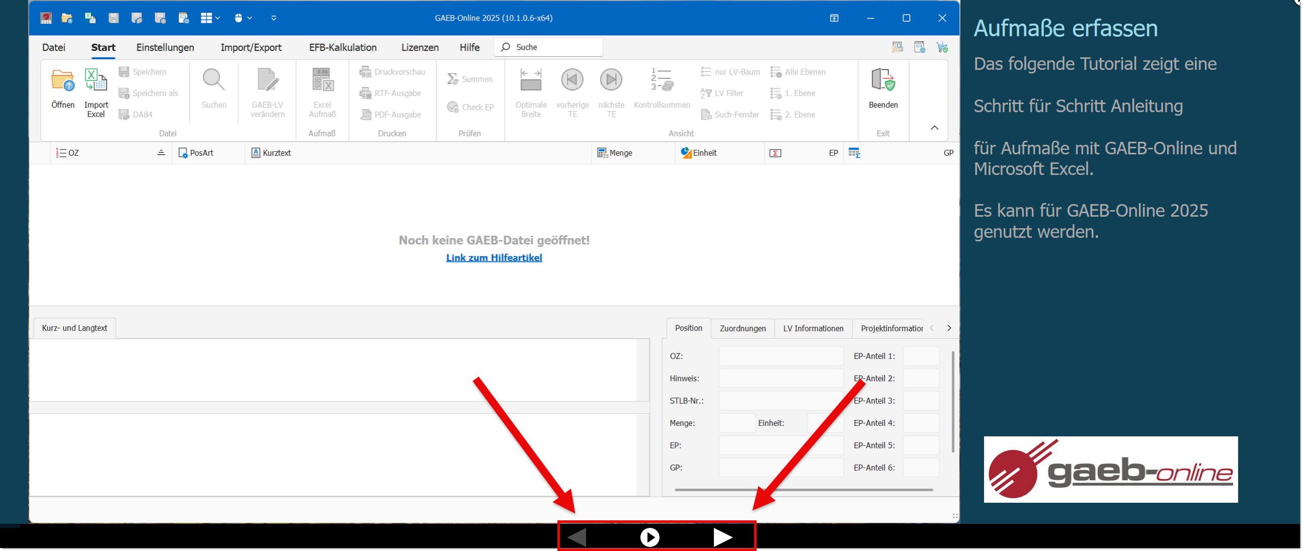
Task: Switch to the LV Informationen tab
Action: (x=813, y=329)
